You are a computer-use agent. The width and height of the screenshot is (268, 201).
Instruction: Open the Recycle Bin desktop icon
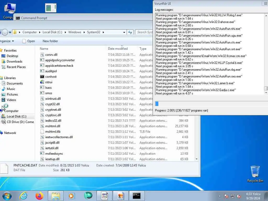[x=255, y=174]
